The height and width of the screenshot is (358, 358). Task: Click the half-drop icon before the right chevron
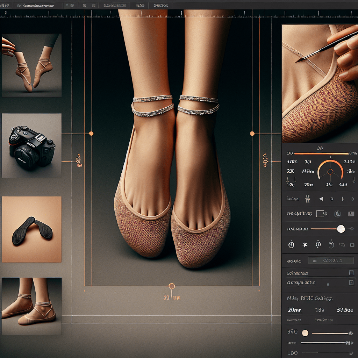coord(343,199)
